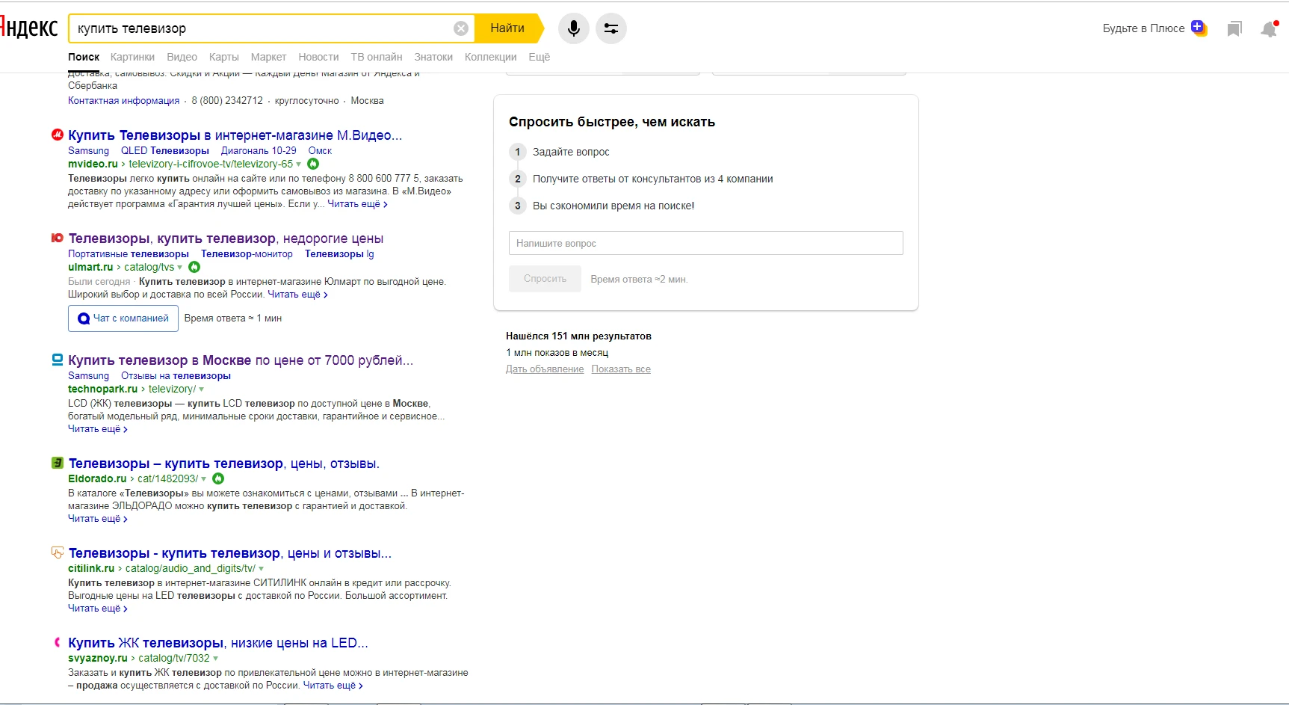Open the Показать все link
The width and height of the screenshot is (1289, 705).
[x=621, y=369]
